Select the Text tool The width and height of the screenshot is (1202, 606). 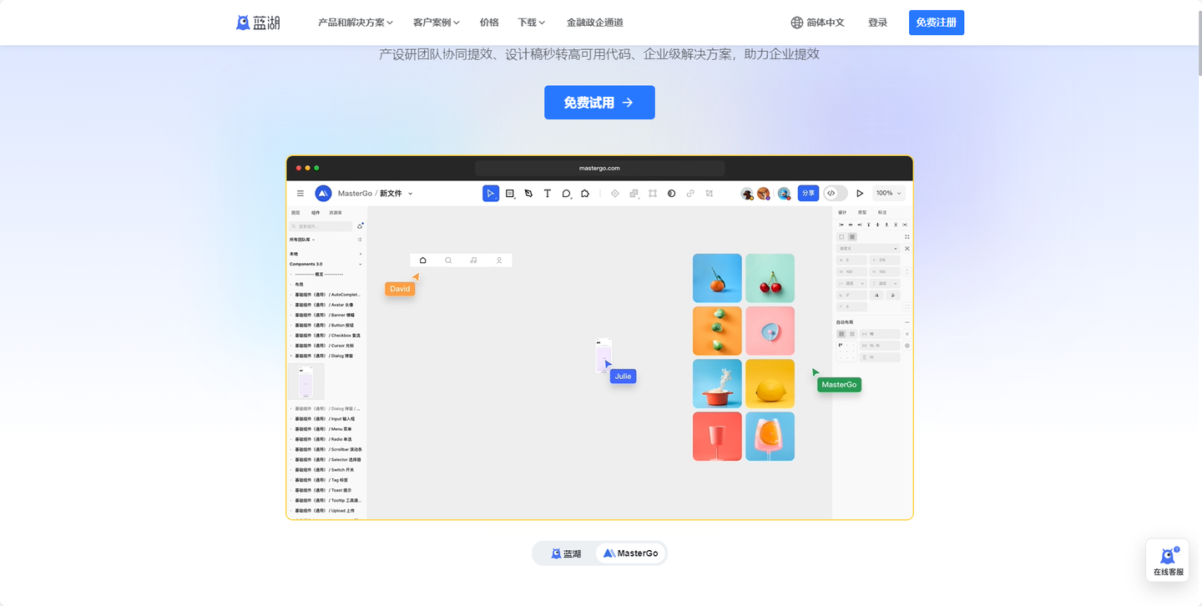click(x=548, y=194)
